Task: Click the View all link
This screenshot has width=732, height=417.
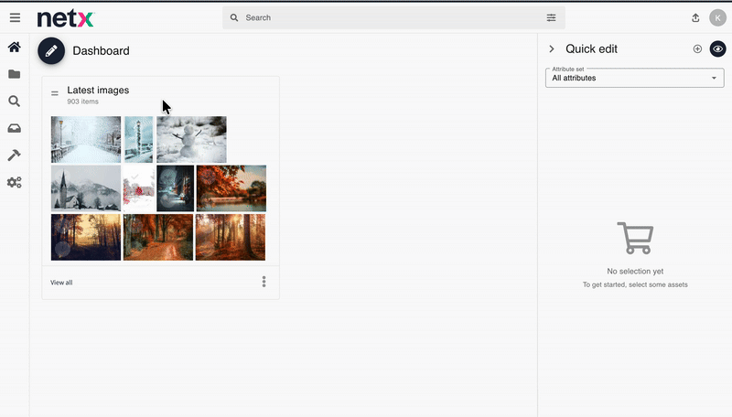Action: [61, 283]
